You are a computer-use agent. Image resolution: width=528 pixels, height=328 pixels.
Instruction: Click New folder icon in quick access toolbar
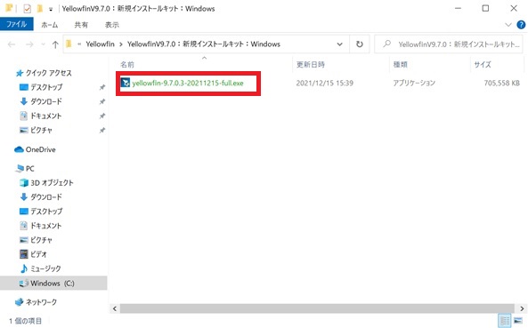click(40, 8)
